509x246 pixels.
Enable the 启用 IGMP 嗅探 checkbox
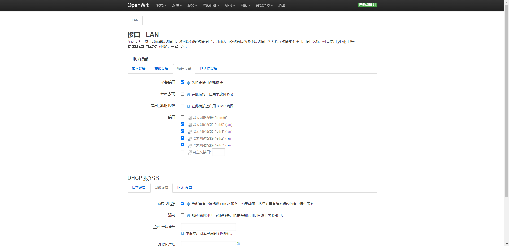(x=182, y=106)
